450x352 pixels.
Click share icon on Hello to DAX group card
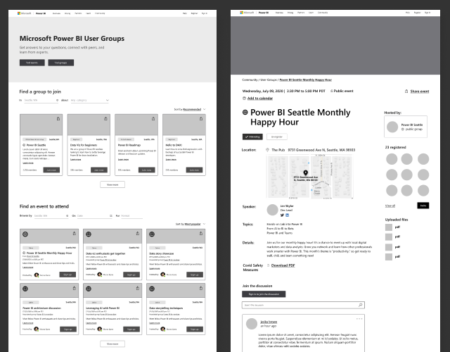(x=202, y=119)
